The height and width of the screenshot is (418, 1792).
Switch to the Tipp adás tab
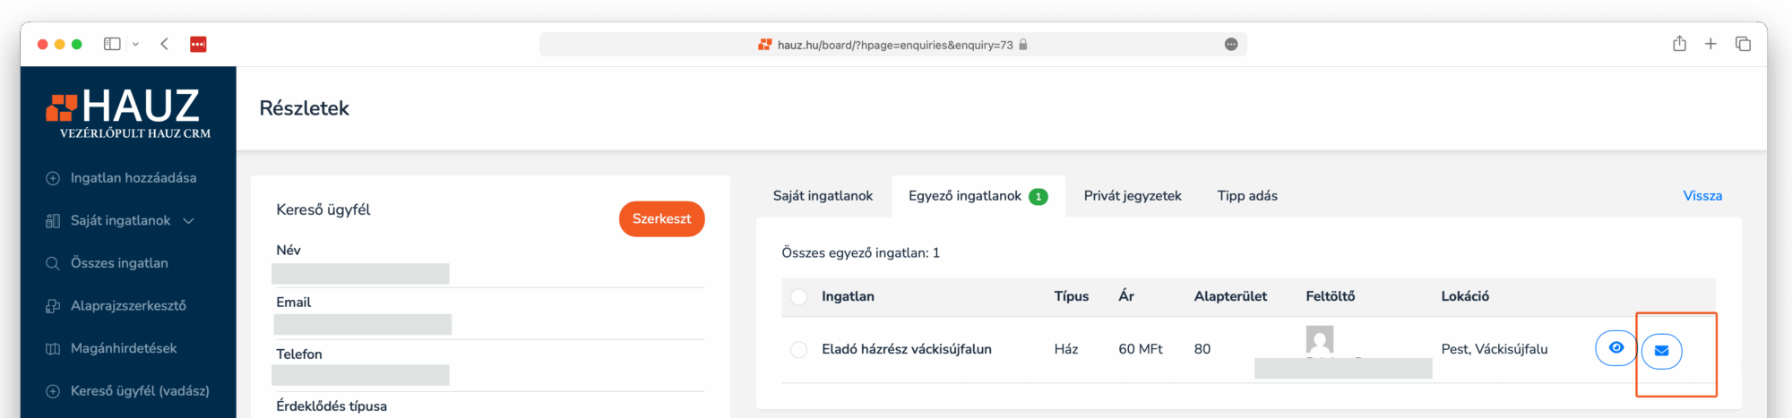(1247, 196)
